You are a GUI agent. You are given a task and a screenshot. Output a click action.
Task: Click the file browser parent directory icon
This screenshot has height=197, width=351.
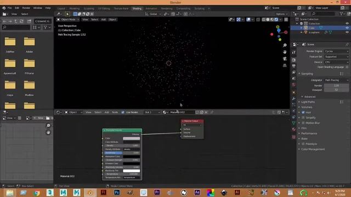[16, 21]
